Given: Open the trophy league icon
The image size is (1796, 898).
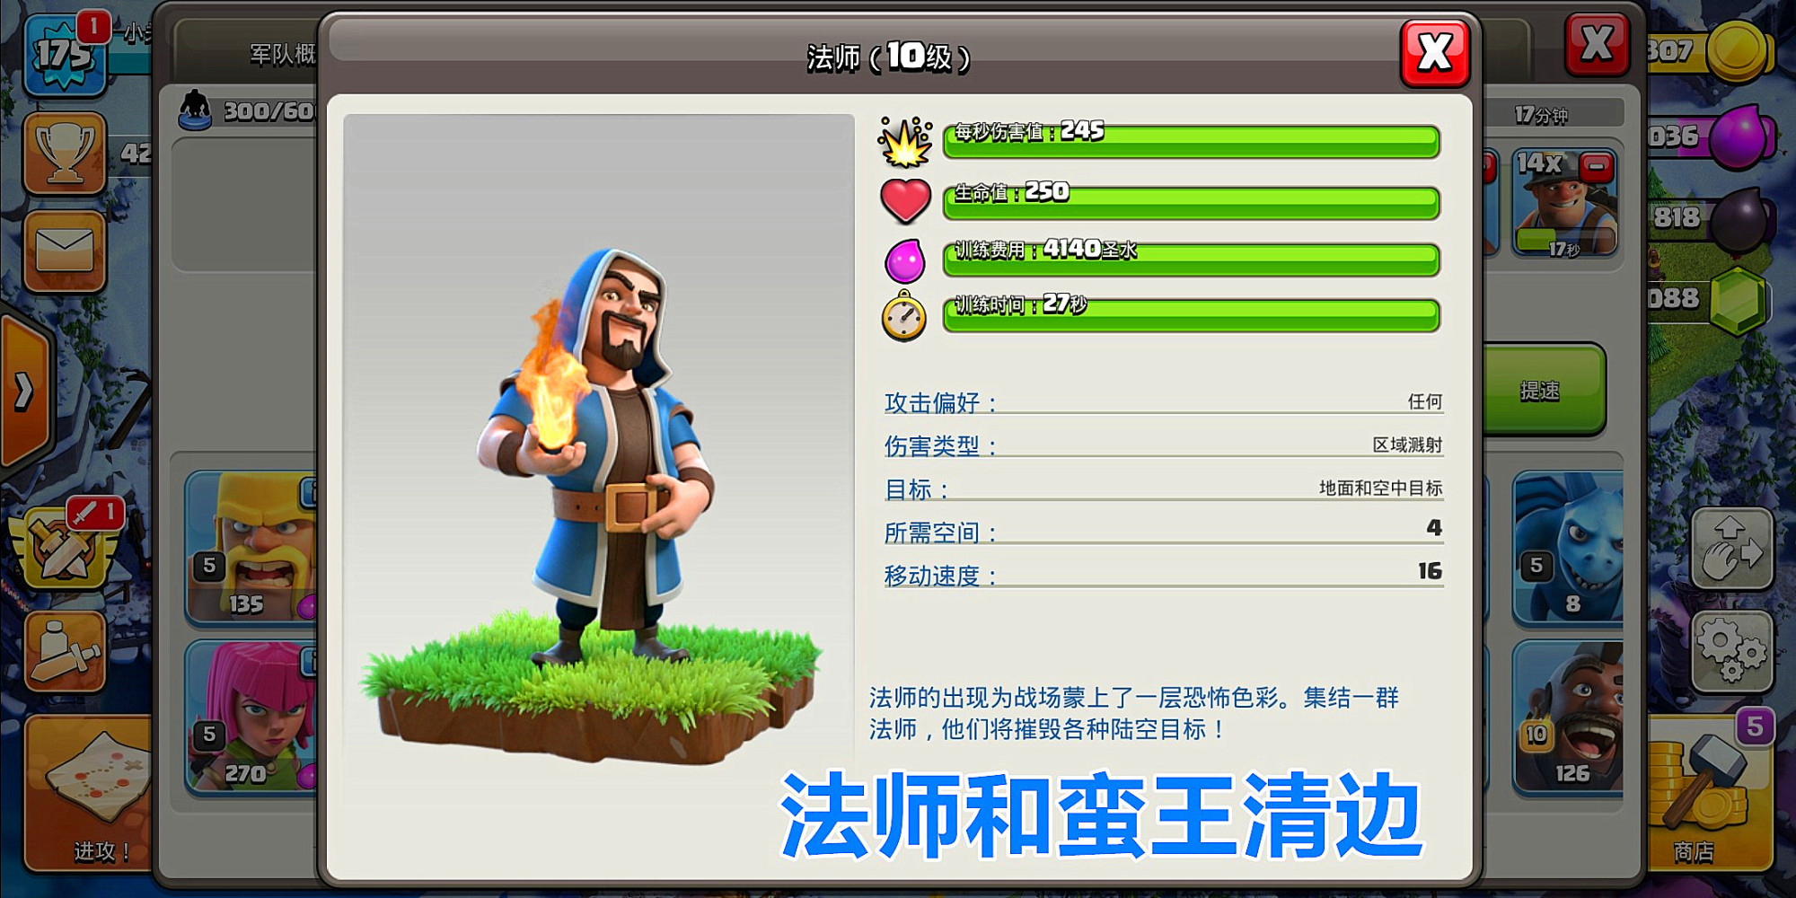Looking at the screenshot, I should 65,153.
